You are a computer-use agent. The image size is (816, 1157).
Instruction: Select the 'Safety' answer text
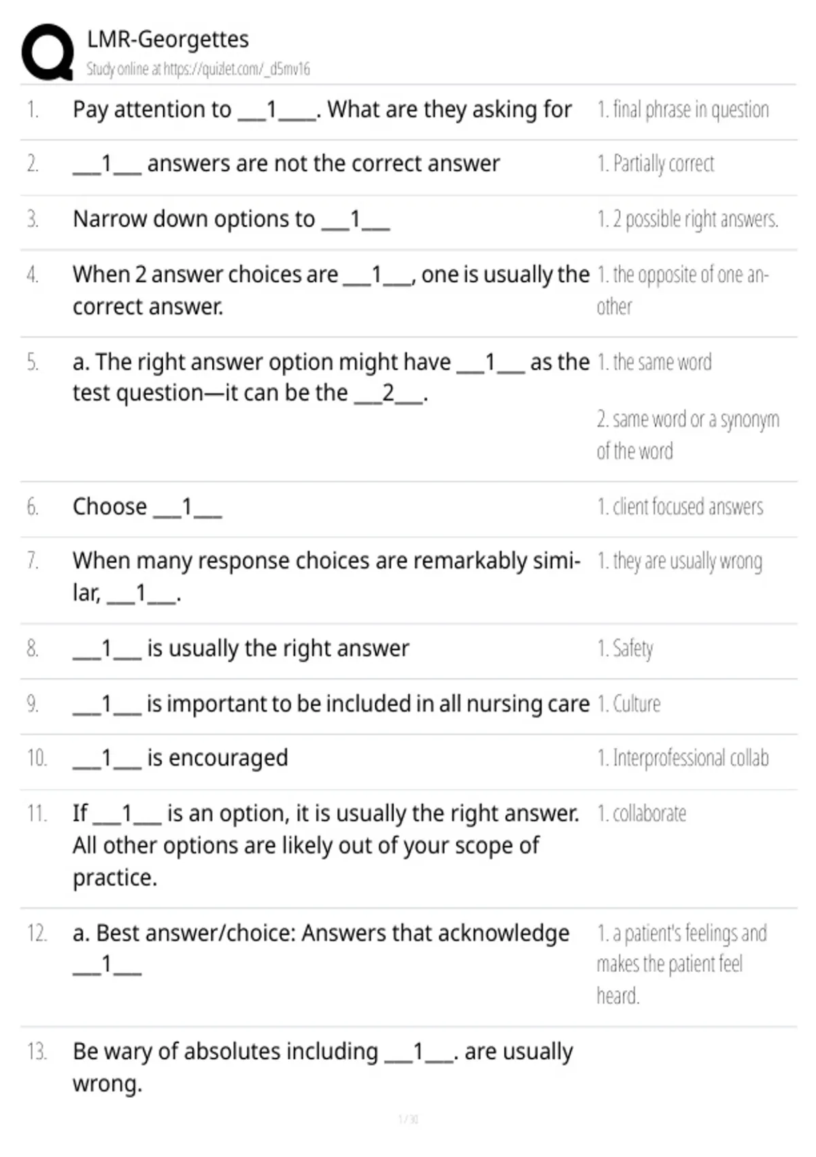[625, 649]
